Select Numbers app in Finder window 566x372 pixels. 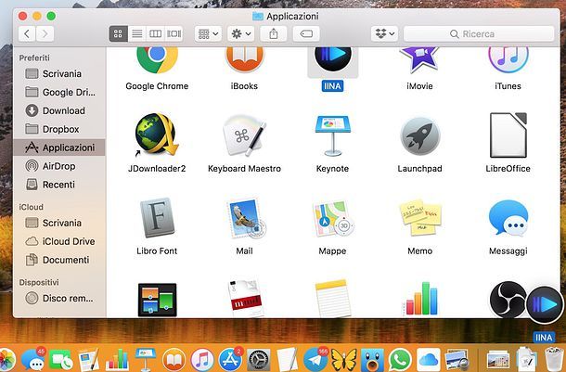(x=420, y=299)
